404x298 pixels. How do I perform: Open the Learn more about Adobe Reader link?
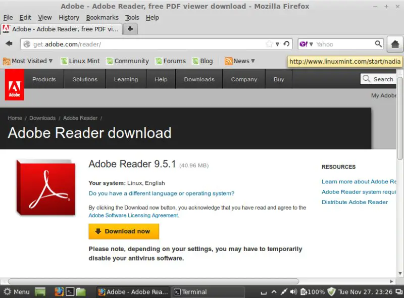coord(359,181)
